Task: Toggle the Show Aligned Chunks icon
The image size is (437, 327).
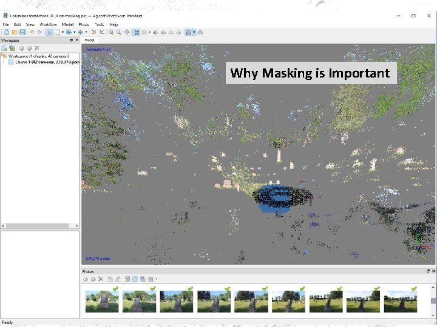Action: (x=200, y=32)
